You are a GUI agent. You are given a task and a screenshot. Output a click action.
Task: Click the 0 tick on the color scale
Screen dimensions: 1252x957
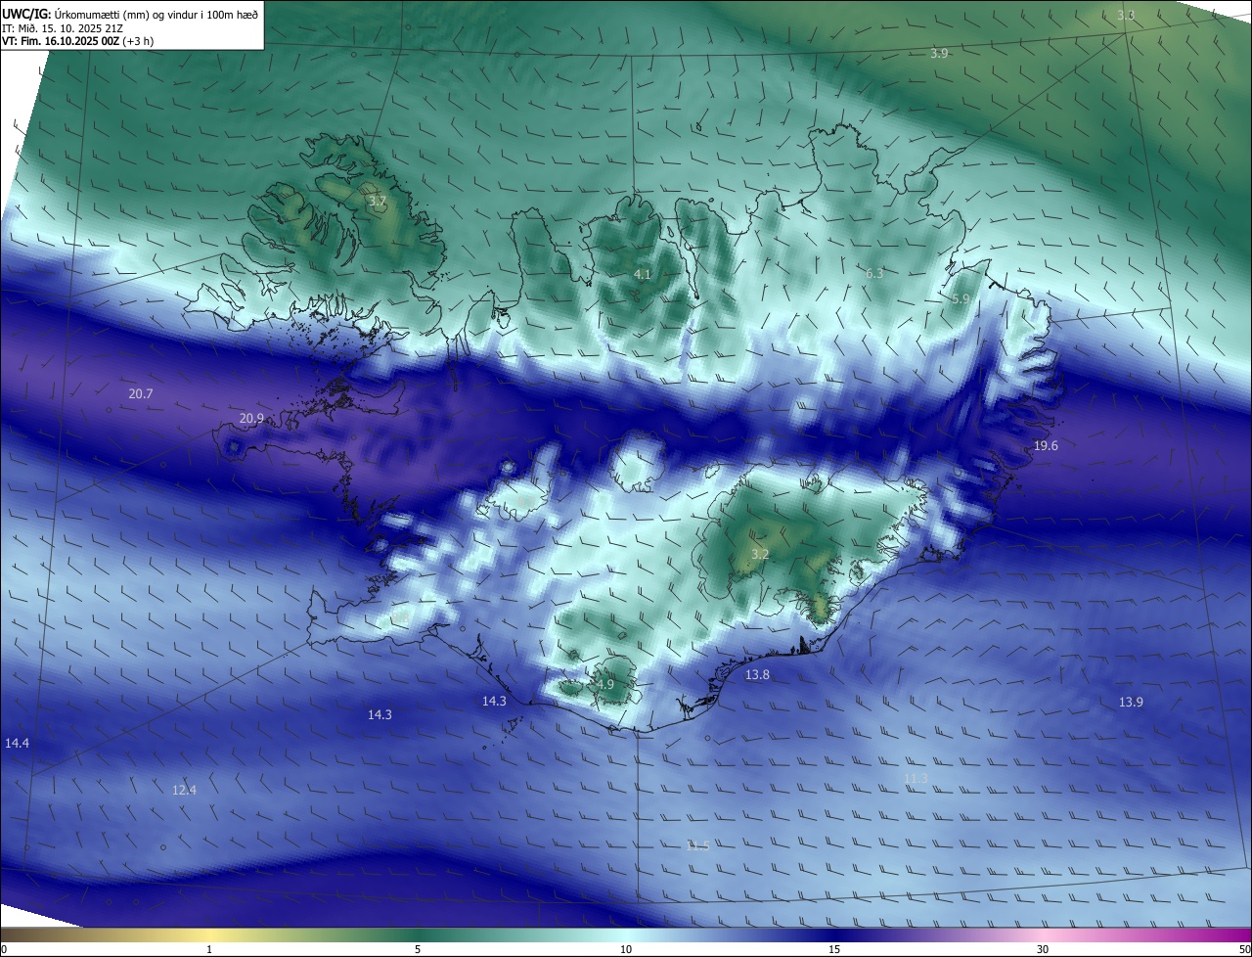(4, 949)
